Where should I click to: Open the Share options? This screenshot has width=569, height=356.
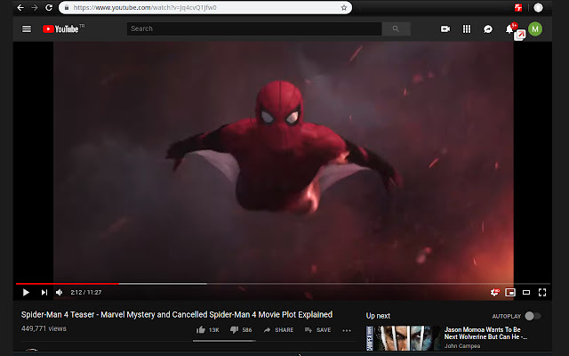click(x=278, y=329)
